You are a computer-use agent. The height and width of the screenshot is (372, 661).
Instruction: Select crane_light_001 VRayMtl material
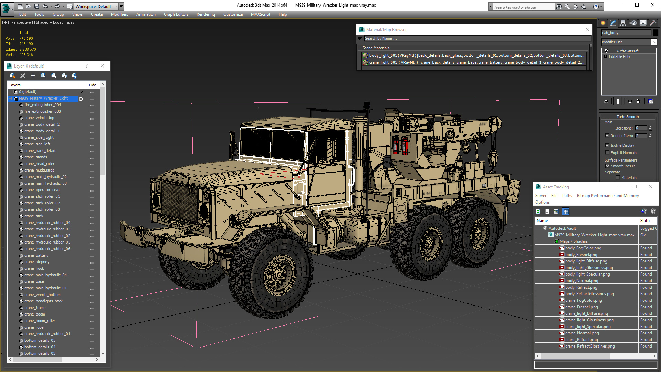tap(474, 62)
